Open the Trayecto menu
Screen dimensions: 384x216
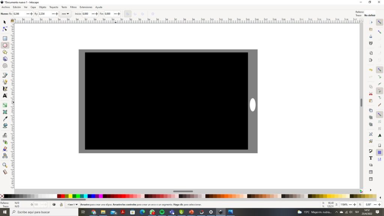[54, 7]
